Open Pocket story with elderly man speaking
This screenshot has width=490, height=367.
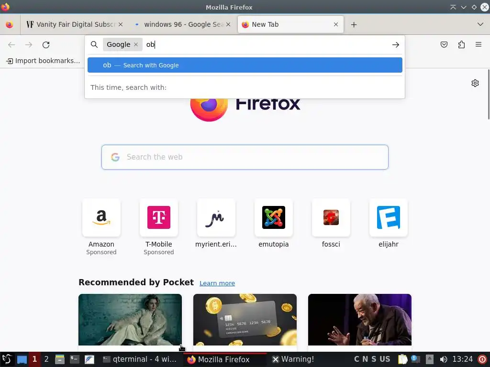pos(360,320)
